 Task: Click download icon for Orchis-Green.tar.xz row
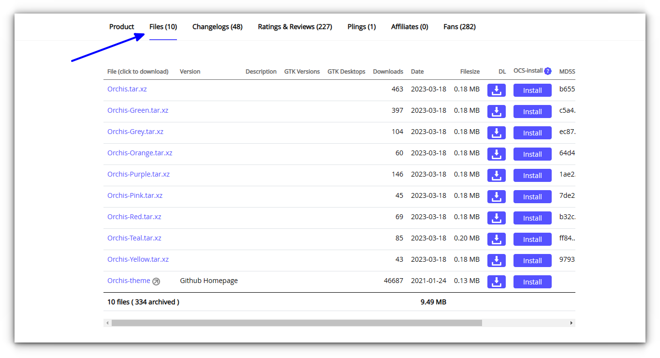point(496,111)
